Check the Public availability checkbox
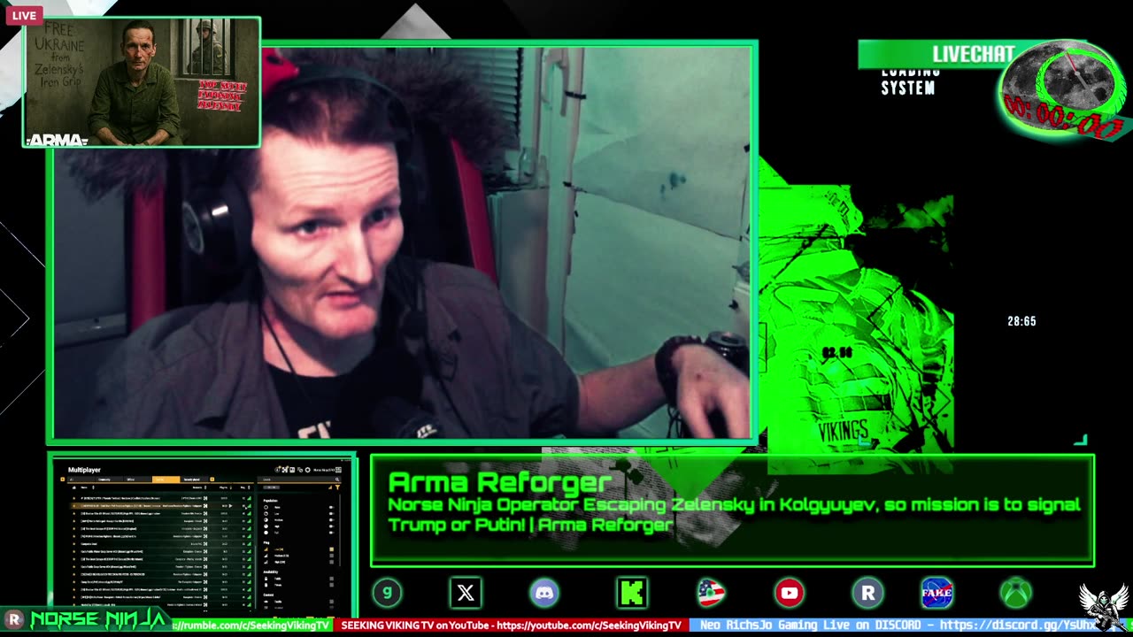This screenshot has width=1133, height=637. pos(332,579)
